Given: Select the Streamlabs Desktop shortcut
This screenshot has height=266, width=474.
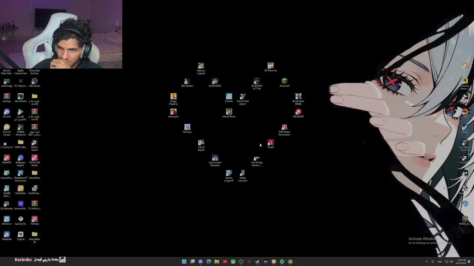Looking at the screenshot, I should [34, 72].
